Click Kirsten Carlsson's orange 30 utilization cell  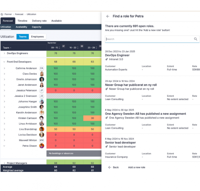(92, 118)
